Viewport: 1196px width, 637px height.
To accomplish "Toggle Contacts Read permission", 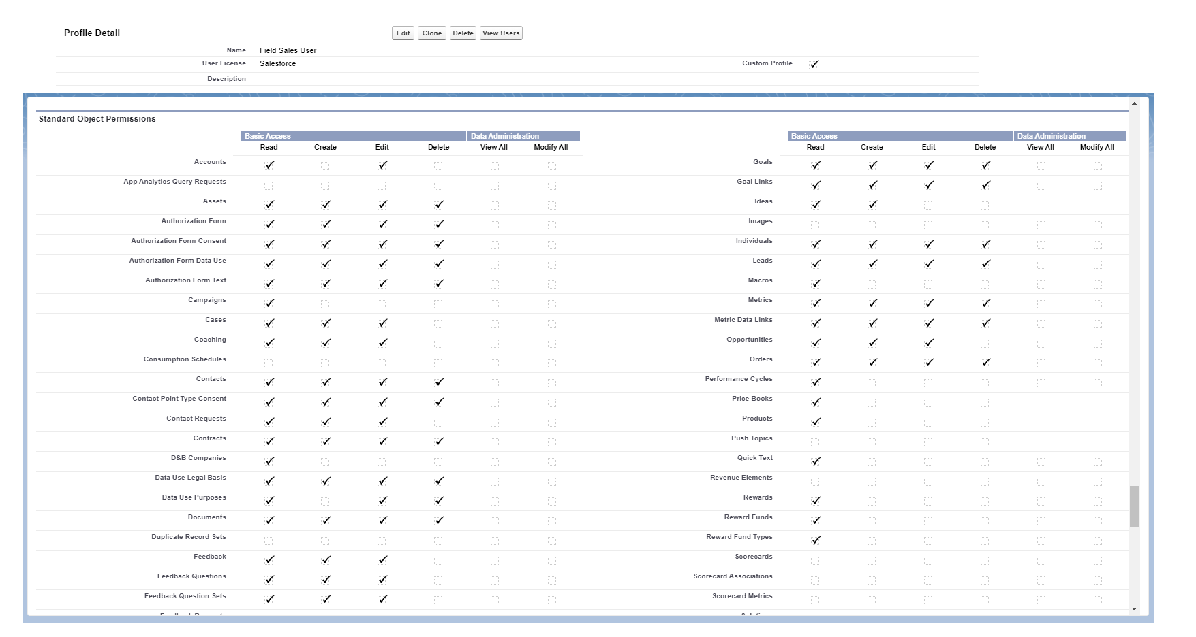I will pos(270,382).
